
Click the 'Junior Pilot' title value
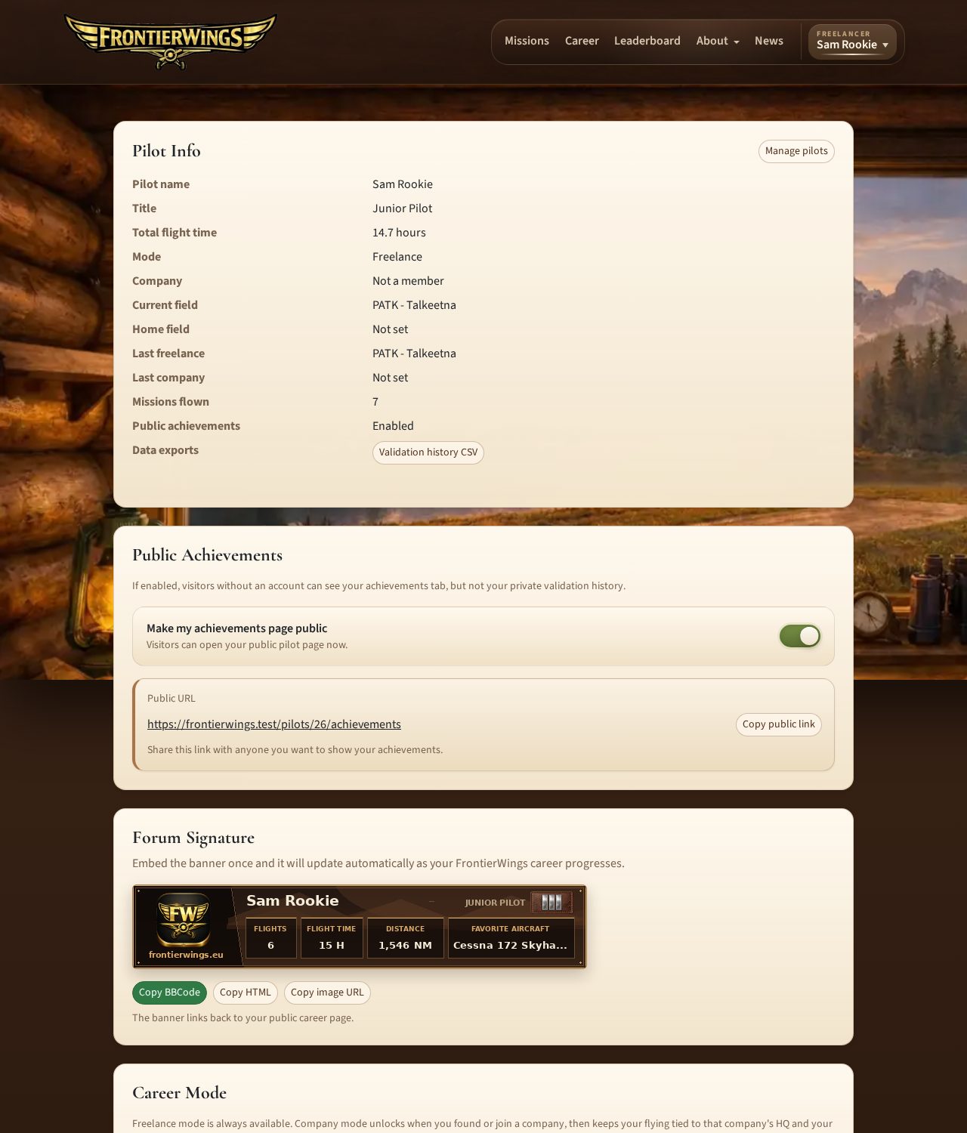click(x=403, y=208)
